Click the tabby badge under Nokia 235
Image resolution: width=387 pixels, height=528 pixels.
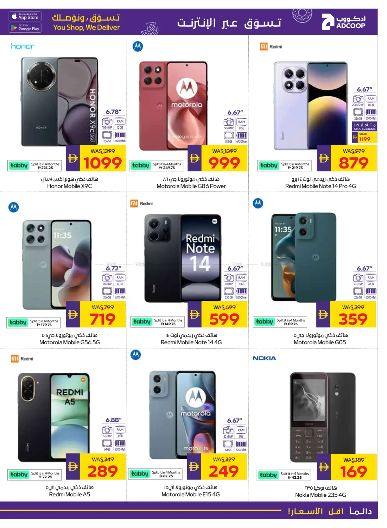[284, 475]
